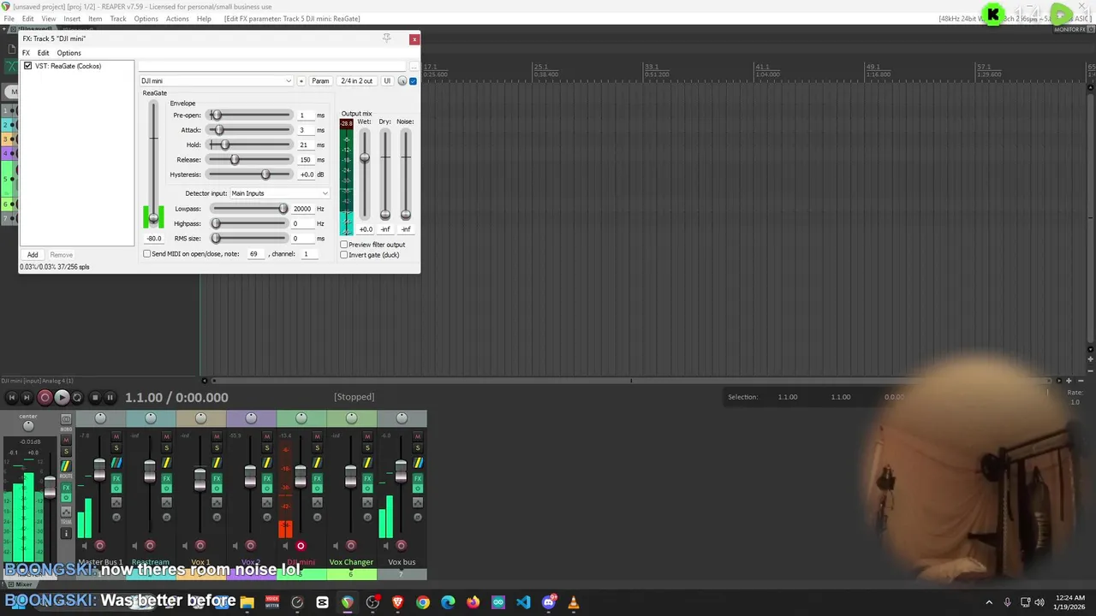Open the Edit menu in FX window

click(43, 53)
